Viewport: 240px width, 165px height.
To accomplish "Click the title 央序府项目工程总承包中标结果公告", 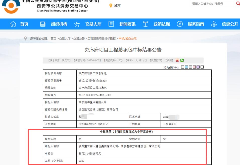I will (x=123, y=50).
